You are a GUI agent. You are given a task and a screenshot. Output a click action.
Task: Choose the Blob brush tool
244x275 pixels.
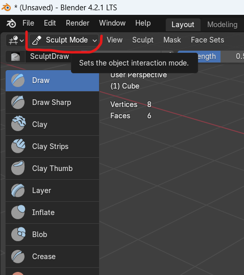(52, 235)
